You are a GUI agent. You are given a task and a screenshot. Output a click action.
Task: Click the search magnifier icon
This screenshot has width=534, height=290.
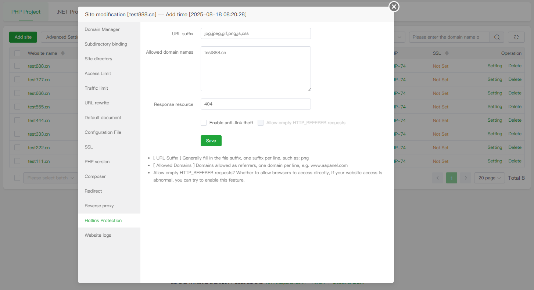[x=497, y=37]
